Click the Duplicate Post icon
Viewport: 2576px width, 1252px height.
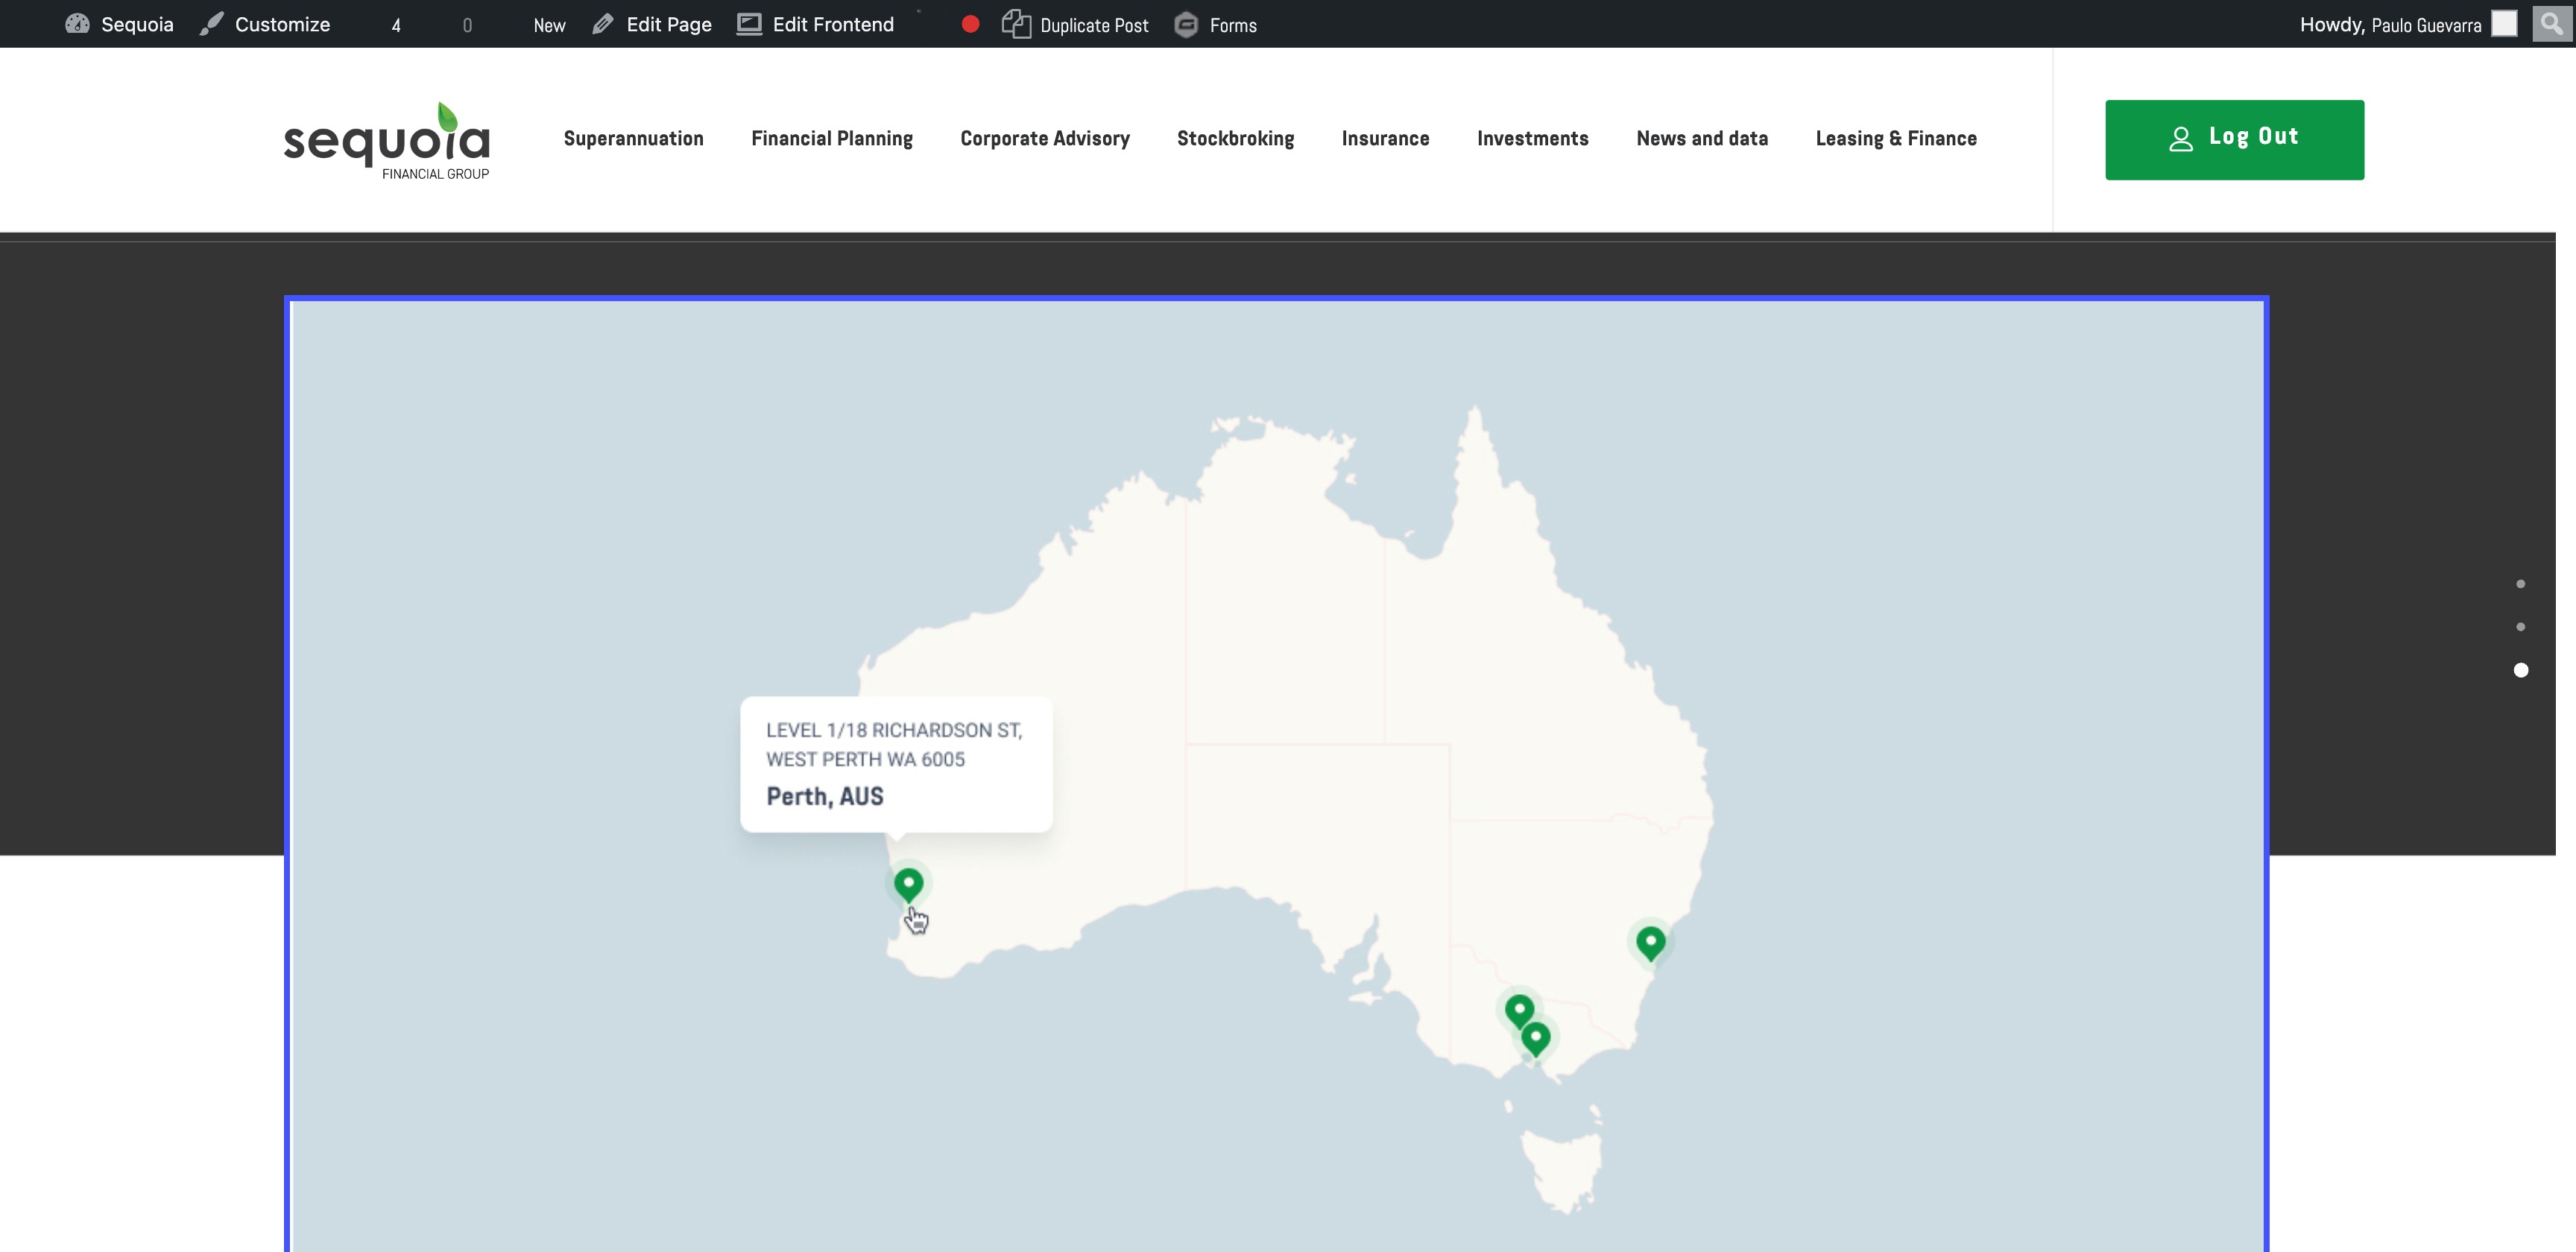click(x=1016, y=24)
